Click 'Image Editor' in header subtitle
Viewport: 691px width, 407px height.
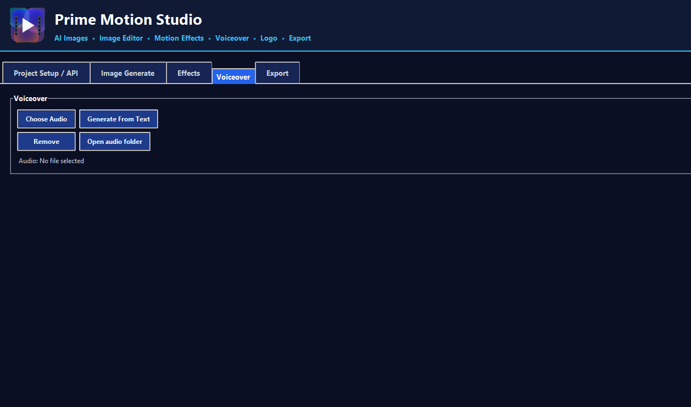(121, 38)
